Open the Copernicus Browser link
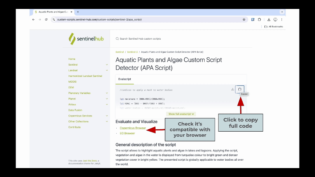The width and height of the screenshot is (315, 177). 133,128
